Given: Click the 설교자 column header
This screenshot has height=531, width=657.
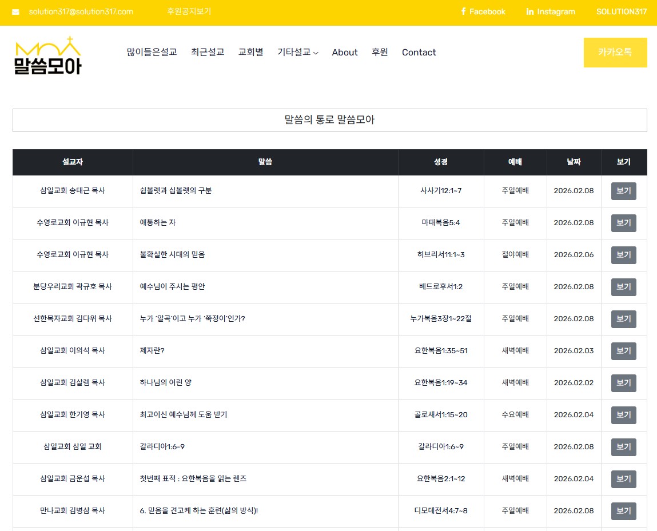Looking at the screenshot, I should 73,162.
